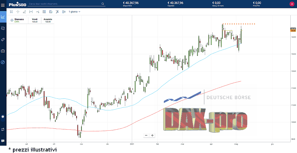297x153 pixels.
Task: Select the crosshair cursor tool
Action: [18, 12]
